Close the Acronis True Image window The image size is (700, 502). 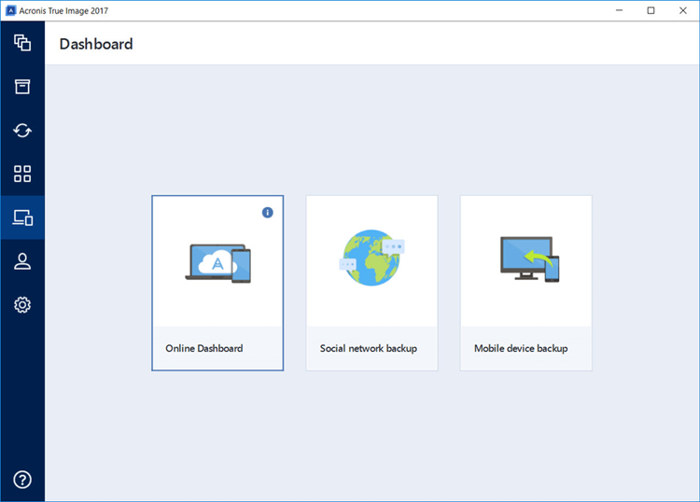pyautogui.click(x=683, y=10)
